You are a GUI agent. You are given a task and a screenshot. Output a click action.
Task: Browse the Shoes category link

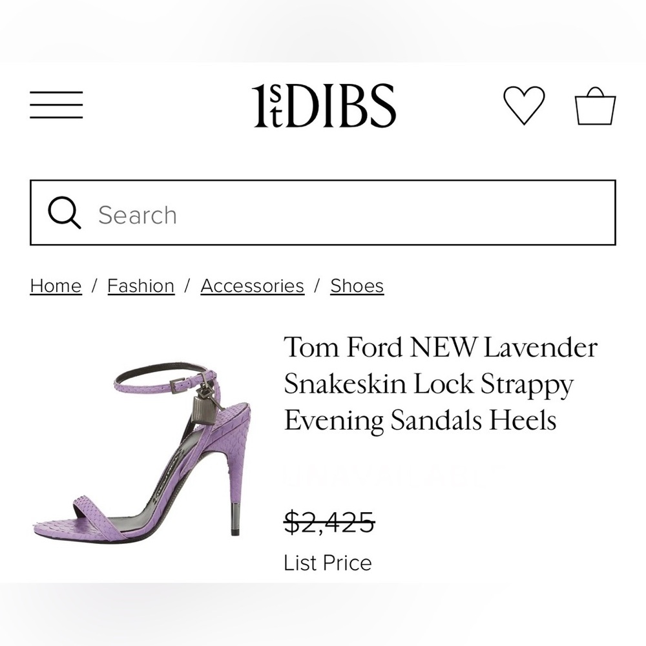[357, 285]
